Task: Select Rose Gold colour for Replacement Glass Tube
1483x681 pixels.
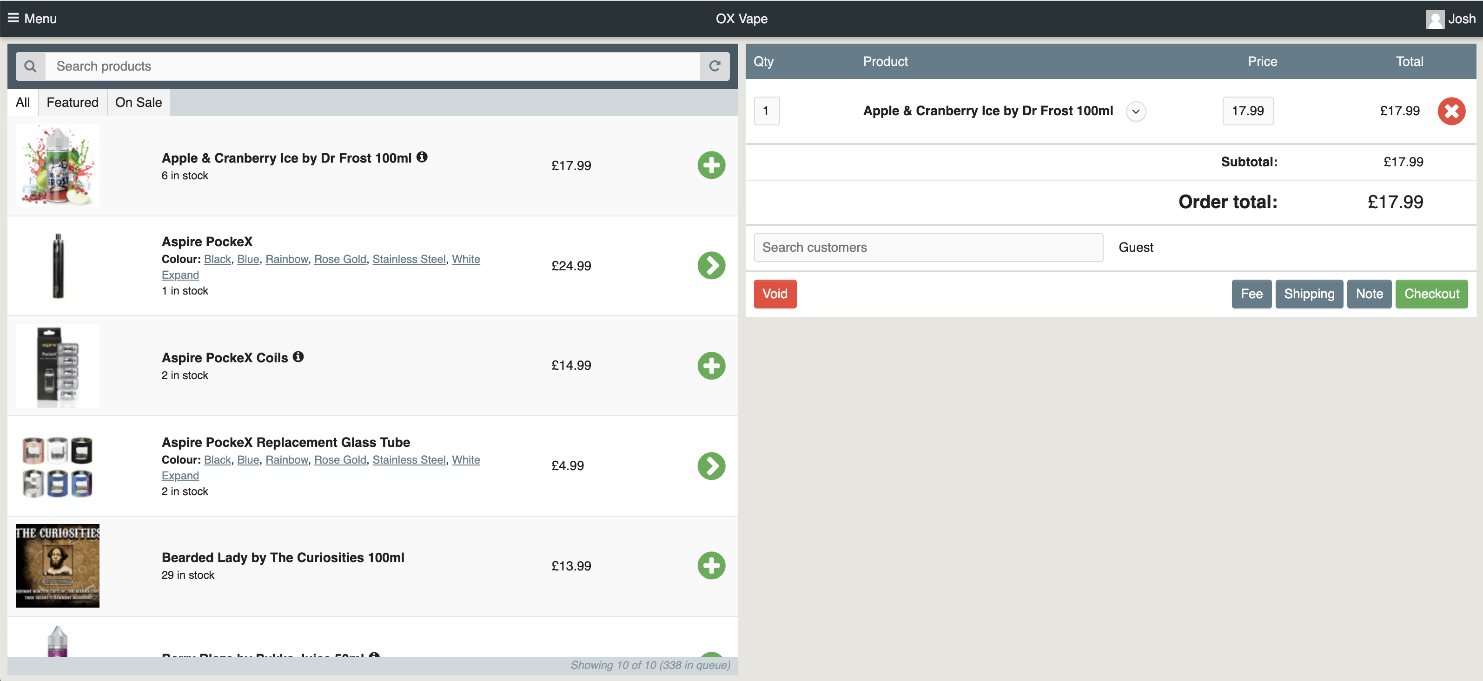Action: pos(340,460)
